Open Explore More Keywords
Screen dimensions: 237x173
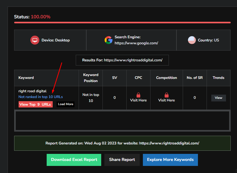click(x=170, y=160)
